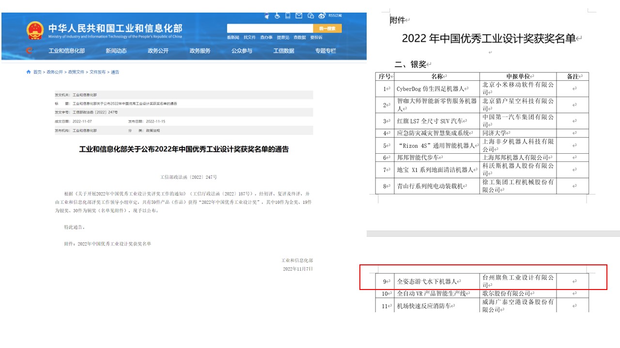Click the 分类 value 政策法规
This screenshot has height=348, width=620.
pos(153,130)
